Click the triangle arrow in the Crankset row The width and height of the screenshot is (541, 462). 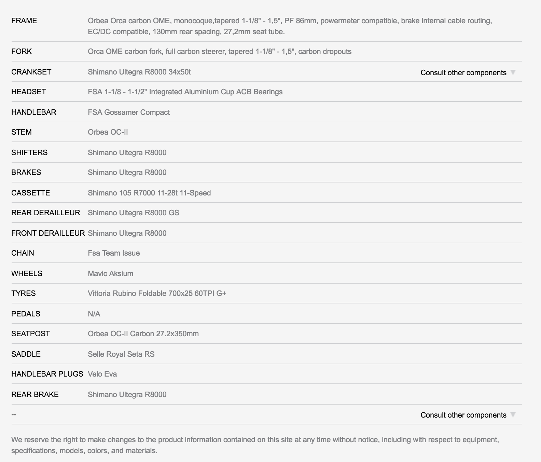pyautogui.click(x=513, y=72)
